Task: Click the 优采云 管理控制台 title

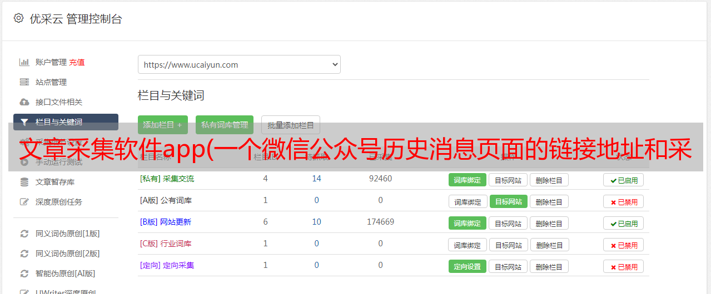Action: point(76,19)
